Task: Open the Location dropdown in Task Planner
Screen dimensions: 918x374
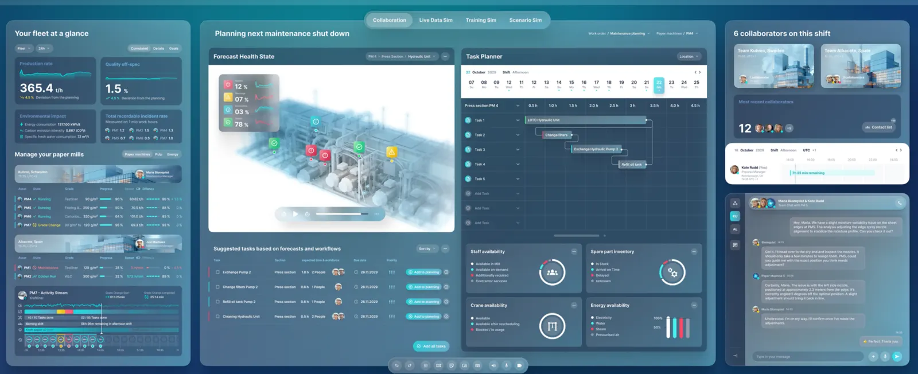Action: pyautogui.click(x=689, y=56)
